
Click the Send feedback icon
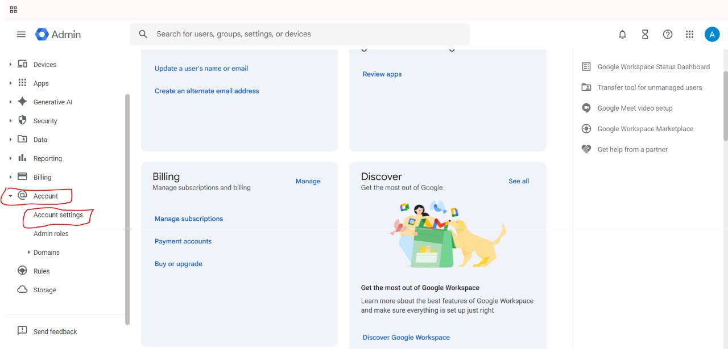coord(22,331)
